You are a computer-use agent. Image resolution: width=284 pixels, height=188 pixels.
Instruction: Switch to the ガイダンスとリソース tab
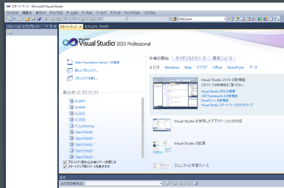[x=191, y=58]
